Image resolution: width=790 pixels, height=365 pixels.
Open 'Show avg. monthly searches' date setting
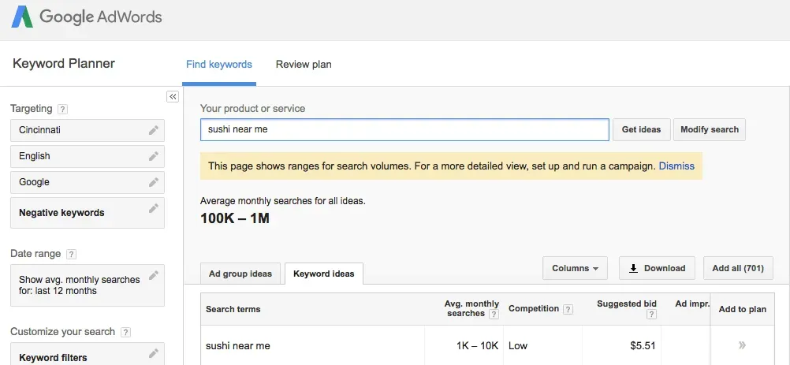coord(88,285)
